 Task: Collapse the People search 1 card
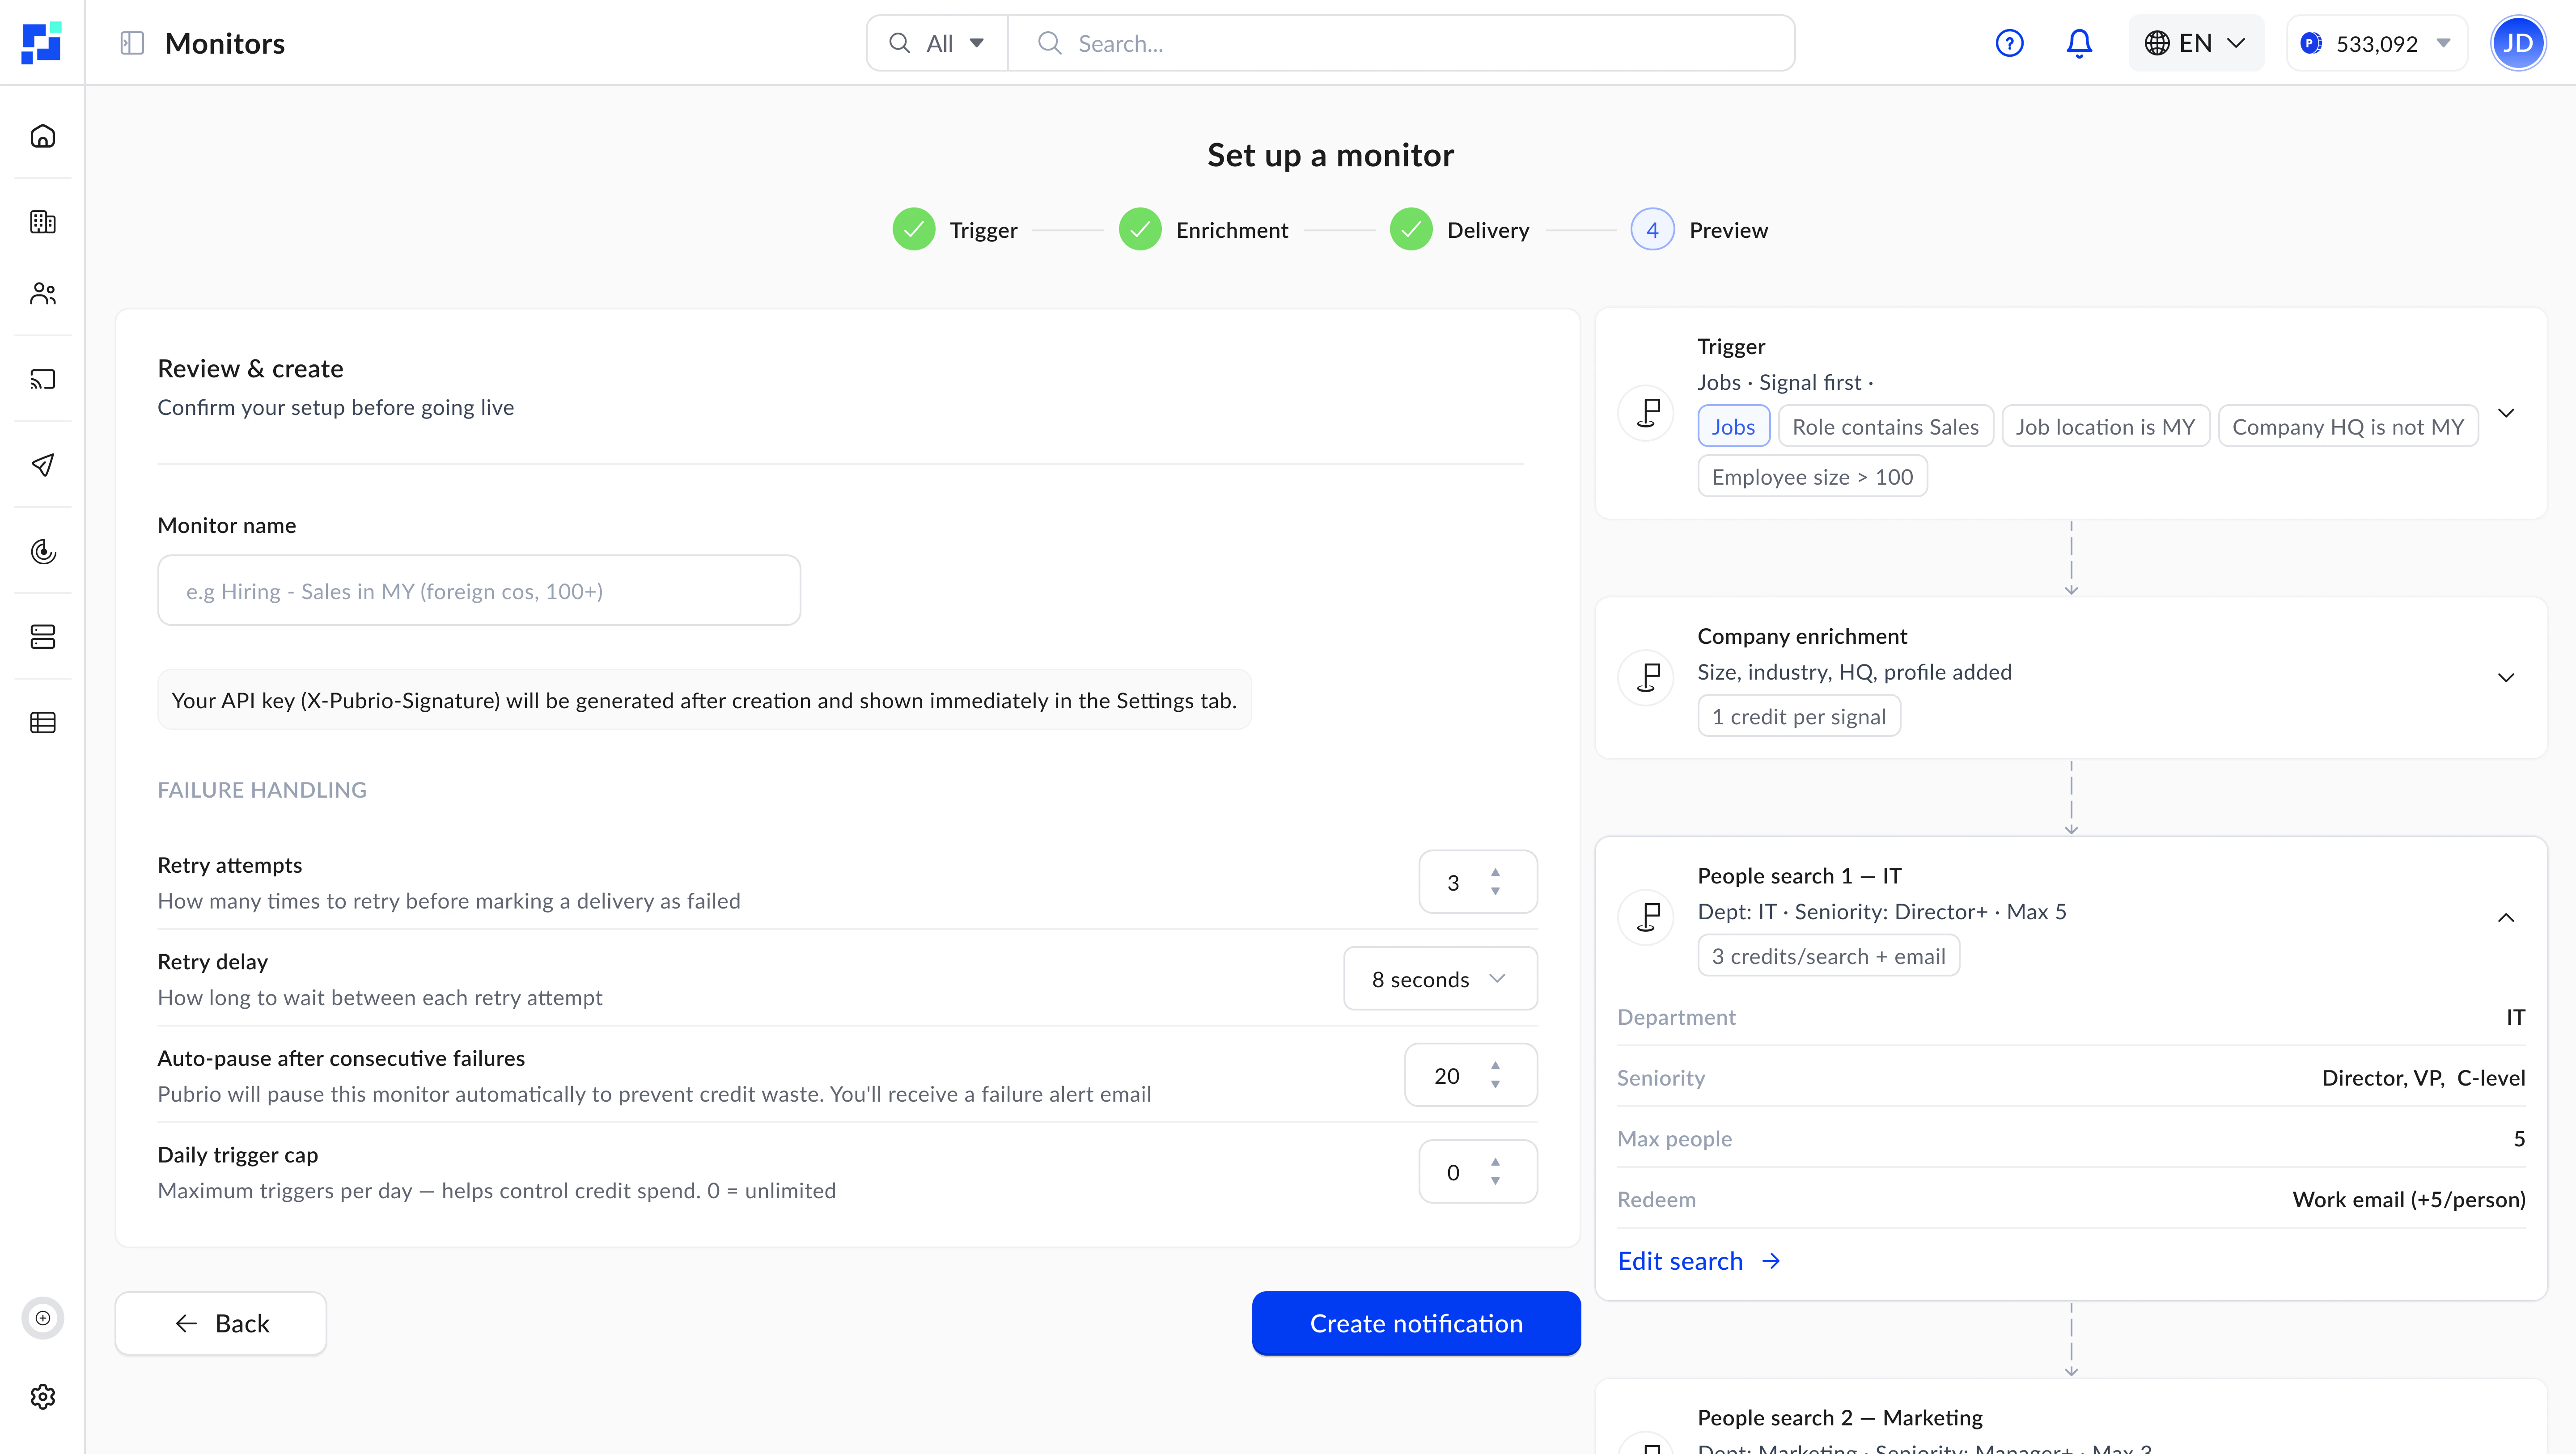pyautogui.click(x=2505, y=917)
